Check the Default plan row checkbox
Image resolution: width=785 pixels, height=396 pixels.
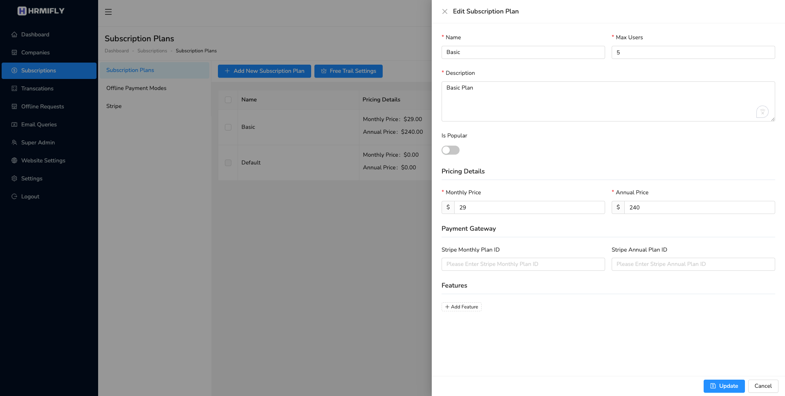point(228,163)
